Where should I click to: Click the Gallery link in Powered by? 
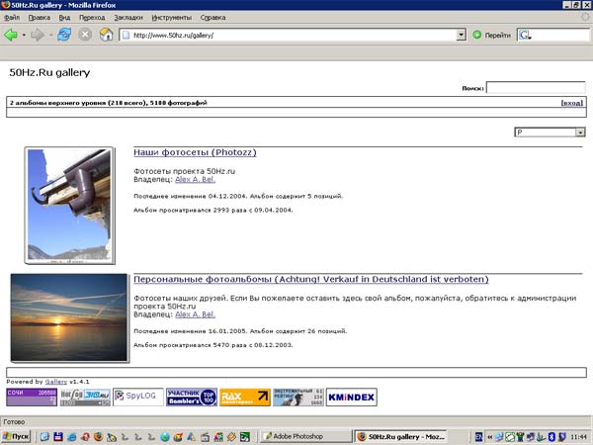pyautogui.click(x=56, y=382)
